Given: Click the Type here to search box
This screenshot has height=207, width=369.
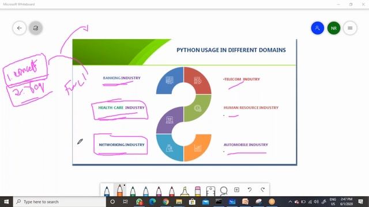Looking at the screenshot, I should click(59, 202).
